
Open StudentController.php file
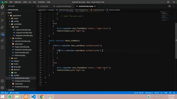point(23,50)
